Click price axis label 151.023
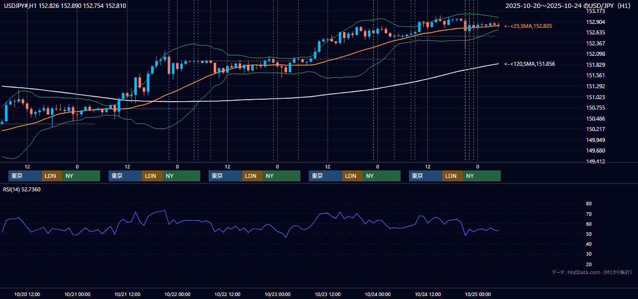This screenshot has width=638, height=299. point(596,97)
